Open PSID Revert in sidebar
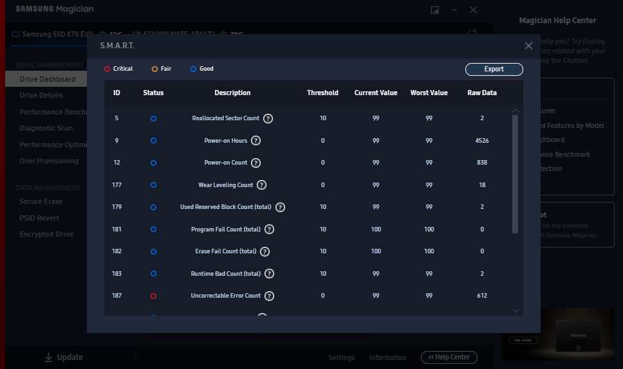 (x=39, y=218)
